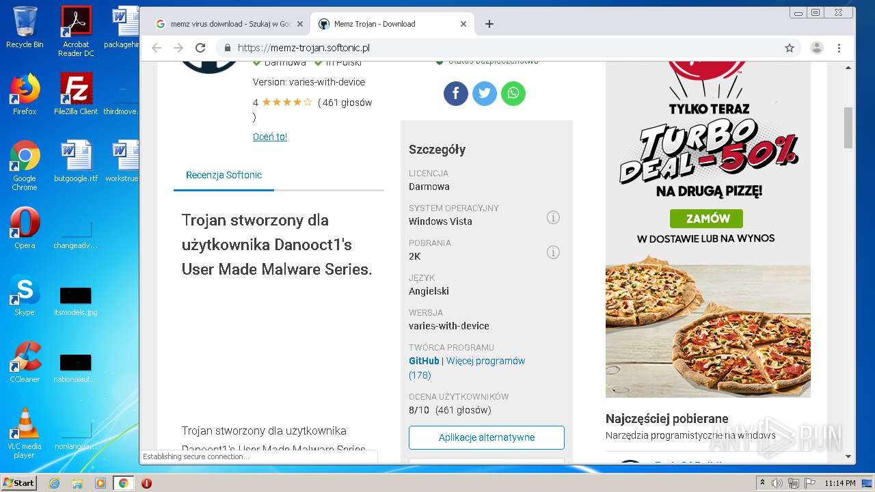Viewport: 875px width, 492px height.
Task: Open Windows Explorer taskbar icon
Action: click(77, 483)
